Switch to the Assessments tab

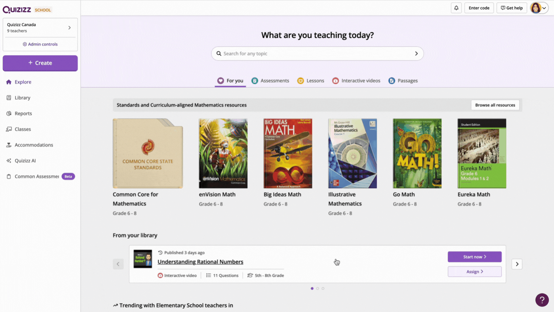(270, 81)
